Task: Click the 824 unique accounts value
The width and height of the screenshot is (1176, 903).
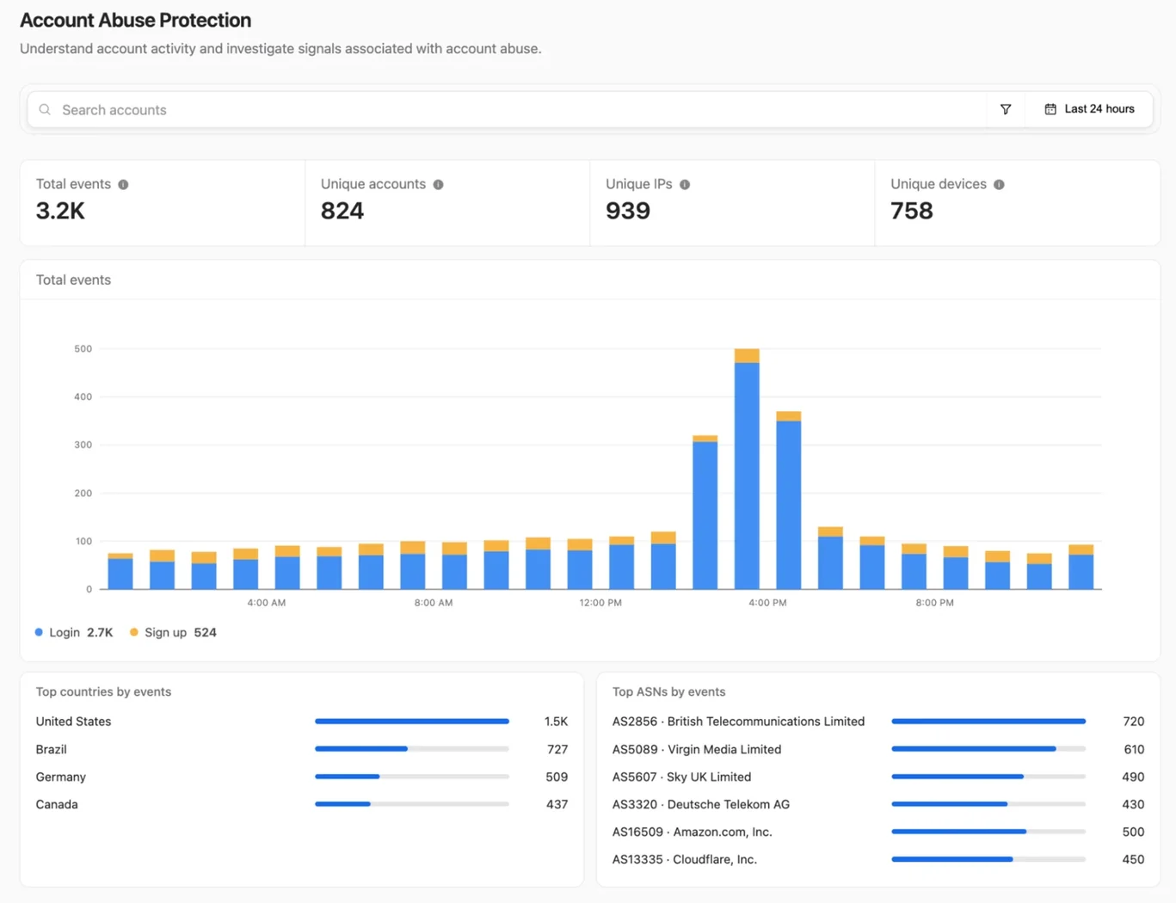Action: tap(342, 211)
